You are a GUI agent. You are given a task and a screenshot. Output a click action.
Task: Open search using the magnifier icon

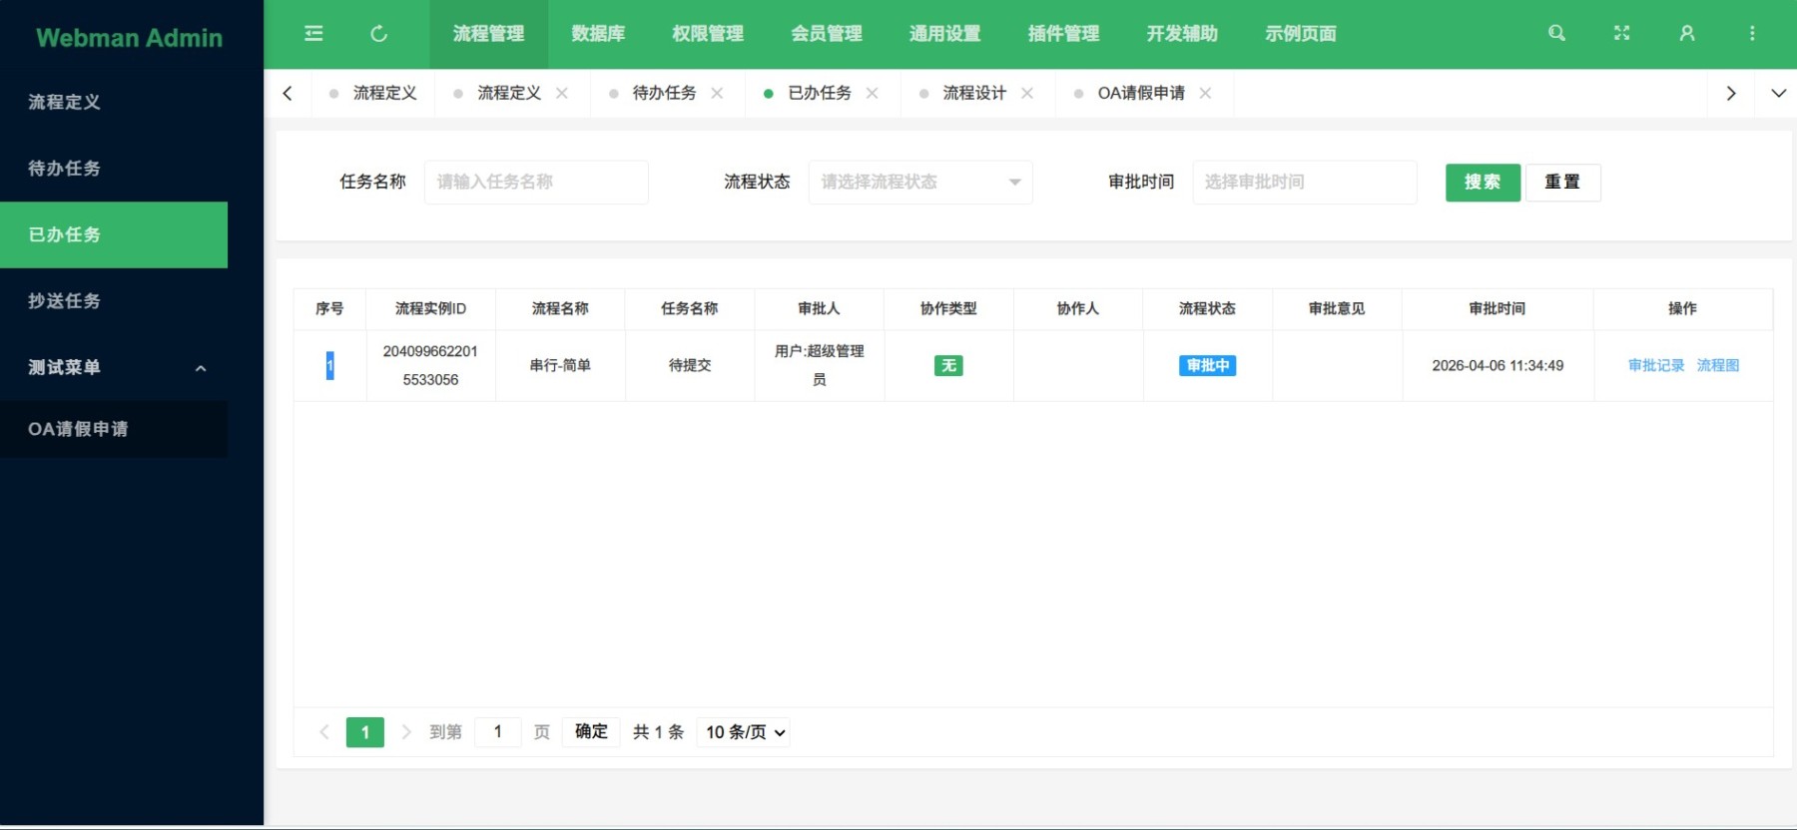tap(1556, 34)
